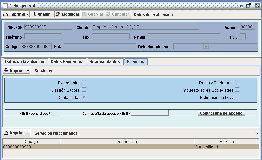The width and height of the screenshot is (262, 160).
Task: Tick the Renta y Patrimonio checkbox
Action: pos(237,82)
